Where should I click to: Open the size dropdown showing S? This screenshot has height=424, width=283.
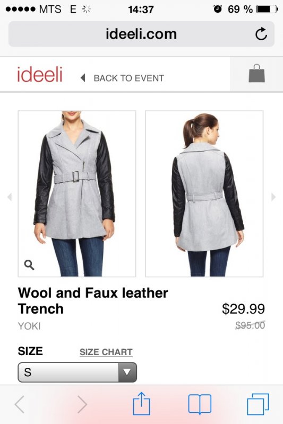tap(77, 373)
